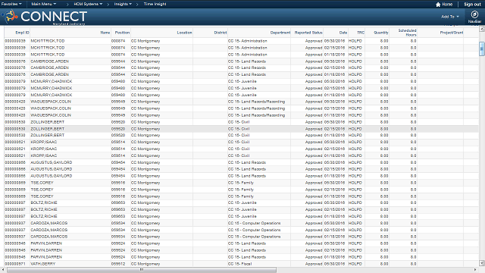Sort by the Date column header
Image resolution: width=485 pixels, height=273 pixels.
tap(343, 33)
